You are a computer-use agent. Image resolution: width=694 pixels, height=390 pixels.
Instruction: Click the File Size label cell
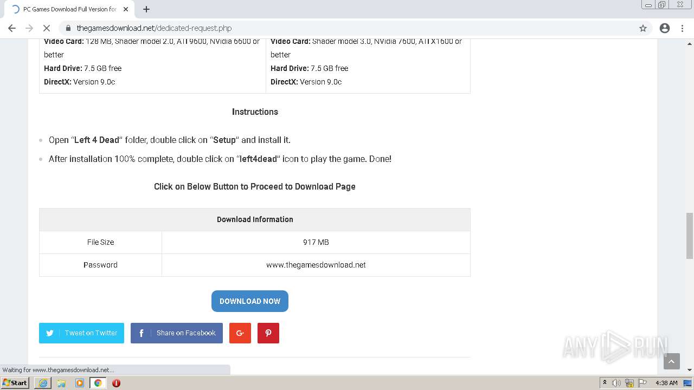[101, 242]
